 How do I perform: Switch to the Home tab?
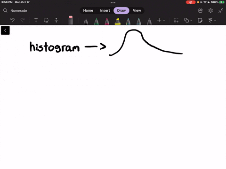88,10
